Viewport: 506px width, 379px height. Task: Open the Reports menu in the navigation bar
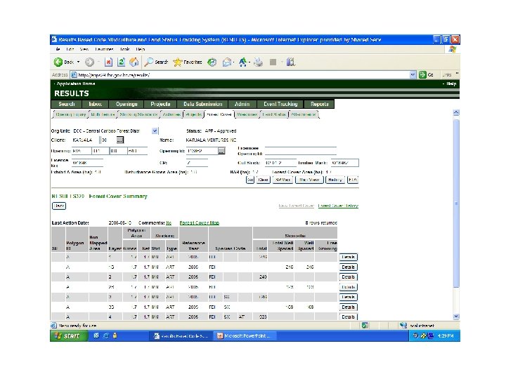[x=320, y=104]
